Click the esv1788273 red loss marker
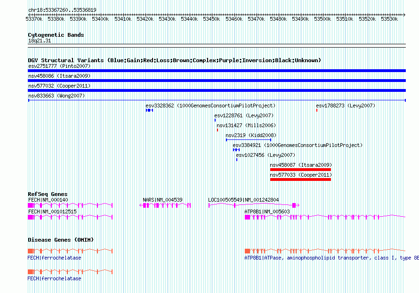Image resolution: width=419 pixels, height=293 pixels. 317,110
